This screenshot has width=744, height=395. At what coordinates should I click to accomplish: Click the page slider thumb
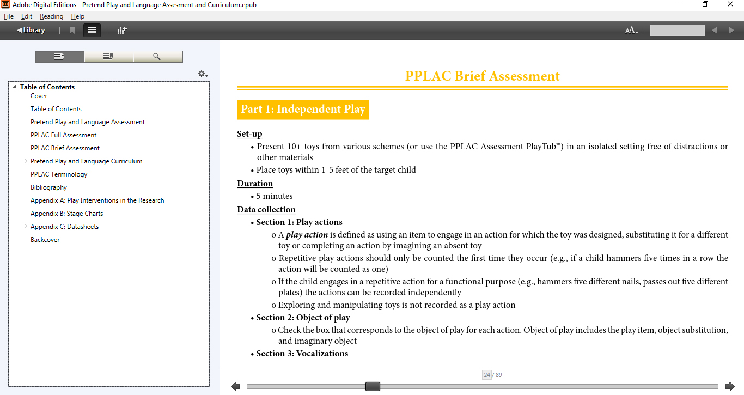click(373, 386)
